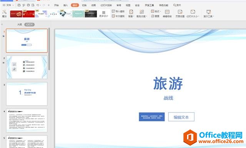Select the highlighted 设计 ribbon tab
The image size is (246, 148).
[x=75, y=5]
